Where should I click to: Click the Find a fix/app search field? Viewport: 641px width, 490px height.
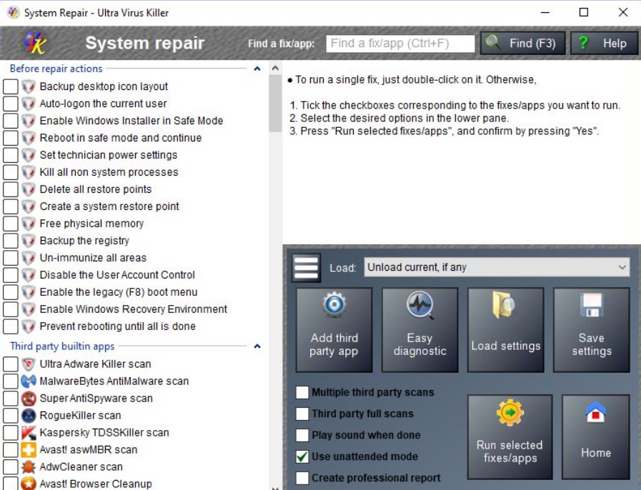400,44
